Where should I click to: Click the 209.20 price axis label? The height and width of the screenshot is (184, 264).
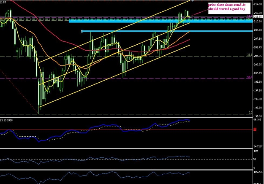(258, 30)
